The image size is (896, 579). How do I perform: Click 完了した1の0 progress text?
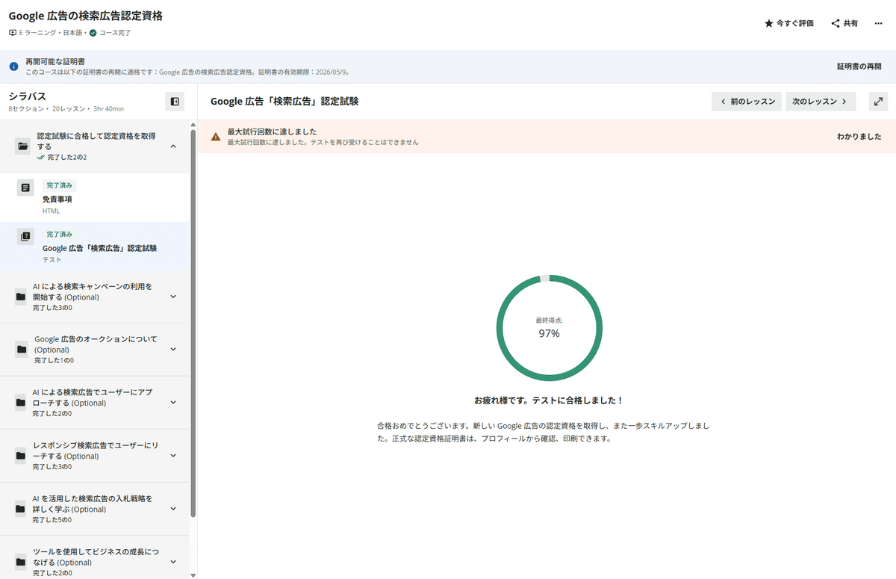(54, 360)
